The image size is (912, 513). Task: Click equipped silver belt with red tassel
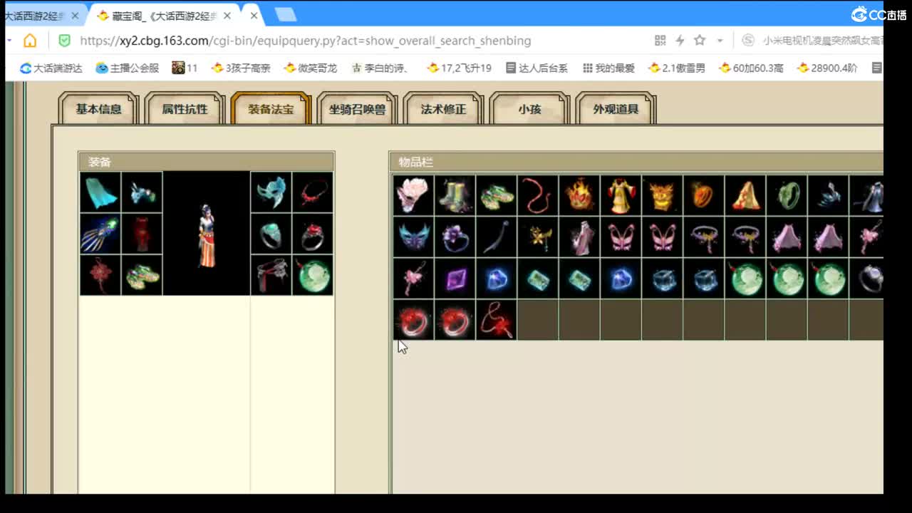tap(271, 275)
